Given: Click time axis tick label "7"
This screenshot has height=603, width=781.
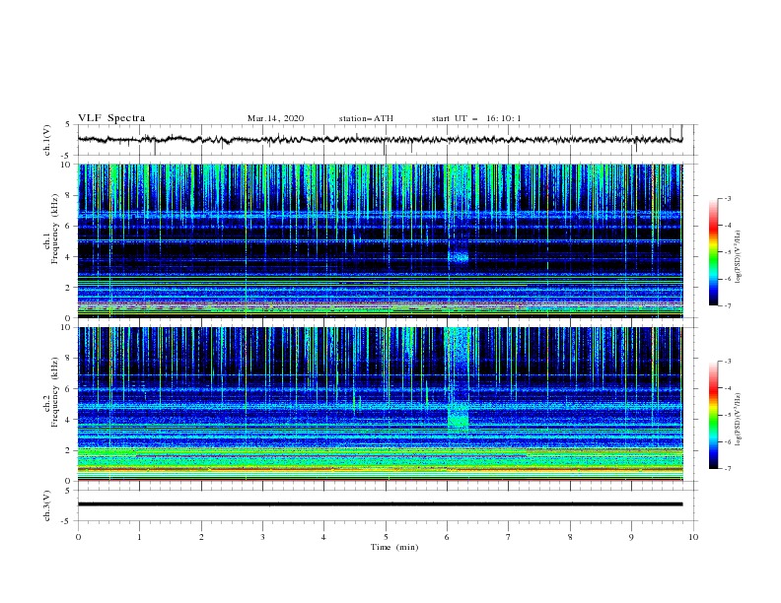Looking at the screenshot, I should pyautogui.click(x=509, y=537).
